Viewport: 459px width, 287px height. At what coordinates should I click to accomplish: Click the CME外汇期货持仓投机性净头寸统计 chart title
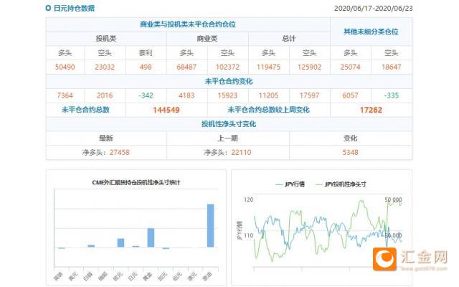(136, 182)
